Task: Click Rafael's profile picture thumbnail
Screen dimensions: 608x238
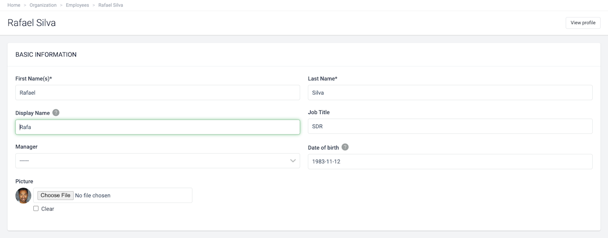Action: coord(23,195)
